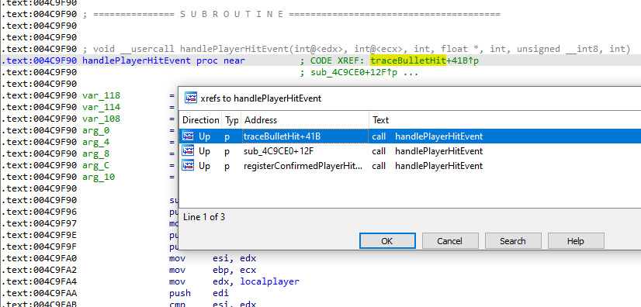Click the function prototype comment with __usercall
Viewport: 641px width, 307px height.
[356, 49]
